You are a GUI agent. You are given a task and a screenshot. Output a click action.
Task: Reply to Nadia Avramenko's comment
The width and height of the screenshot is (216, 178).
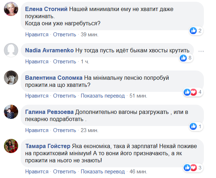point(65,62)
